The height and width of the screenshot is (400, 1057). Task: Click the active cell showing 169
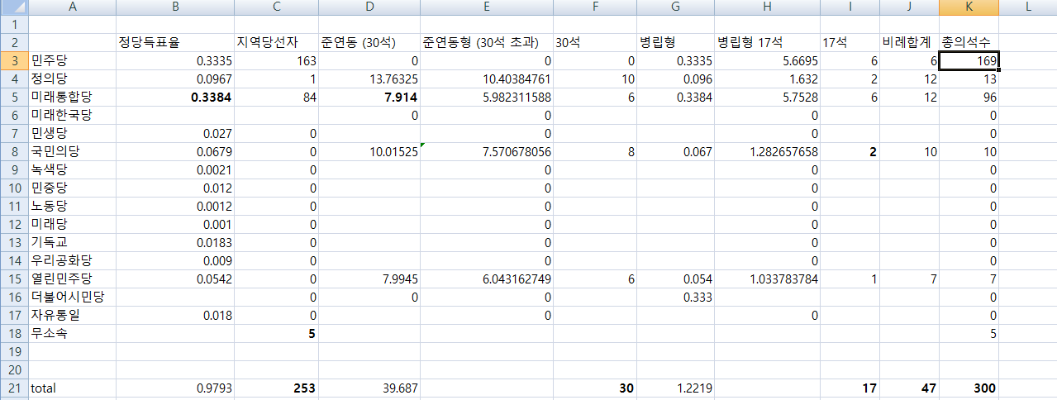click(x=969, y=61)
